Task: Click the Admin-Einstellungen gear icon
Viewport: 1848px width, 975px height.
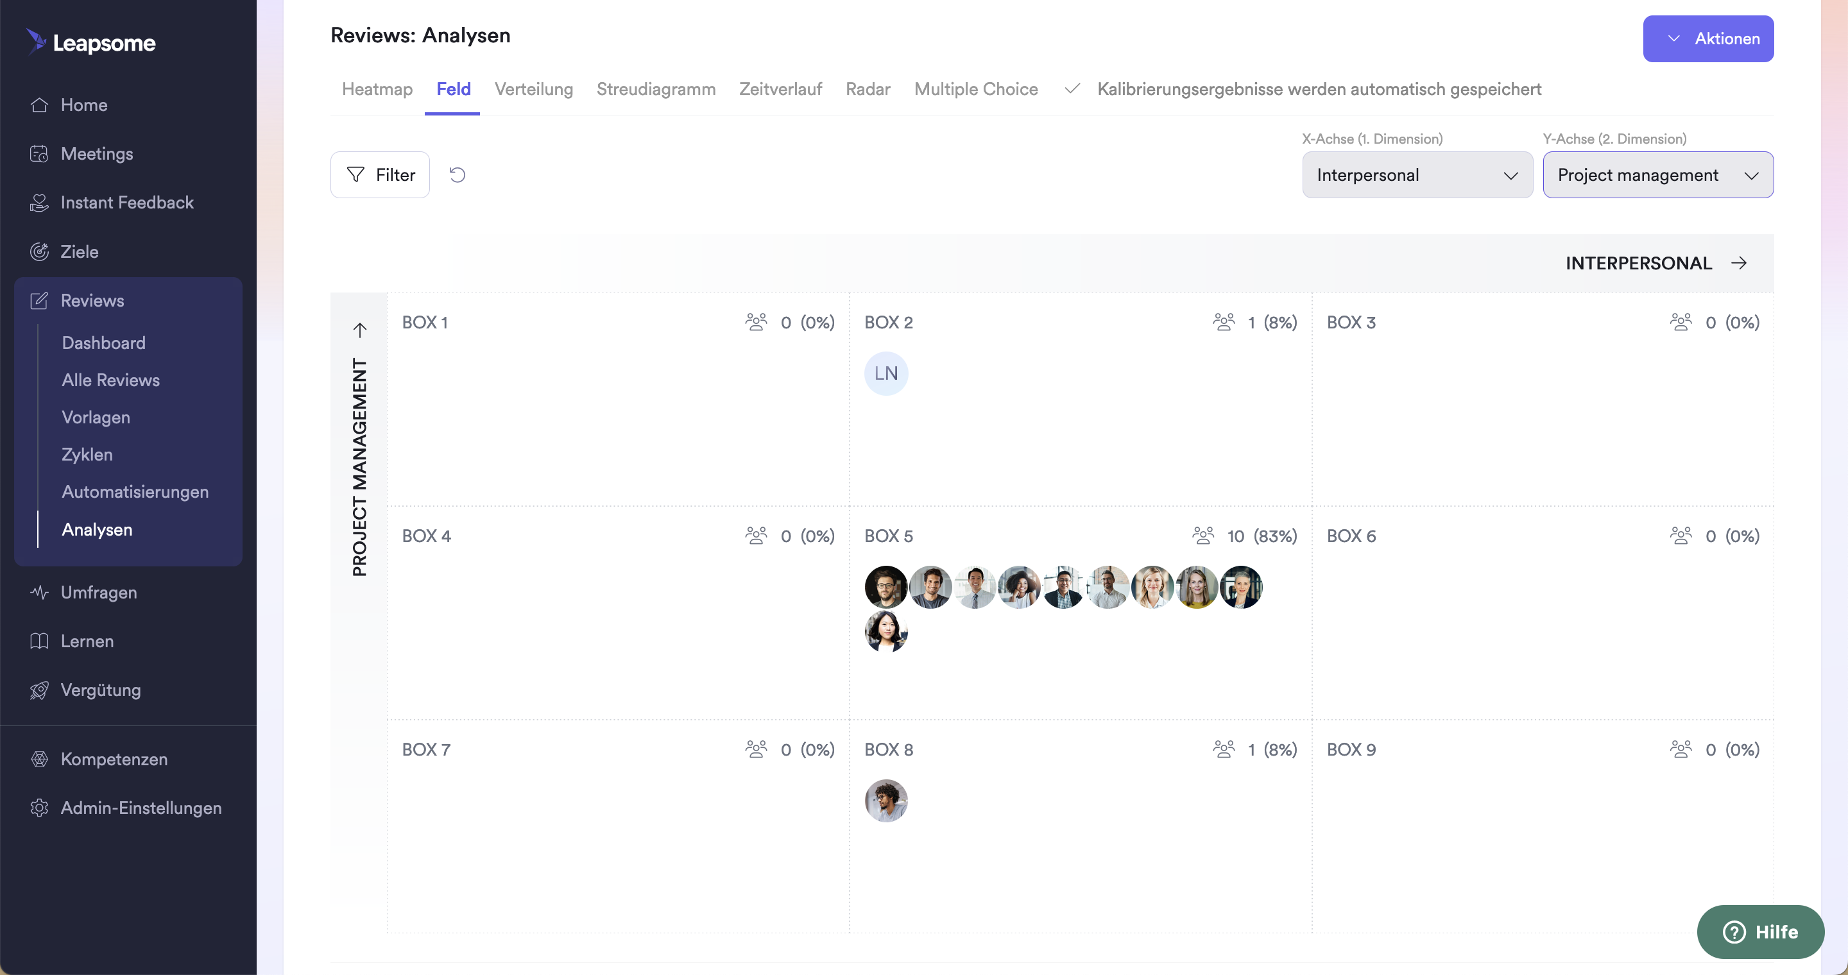Action: pos(39,808)
